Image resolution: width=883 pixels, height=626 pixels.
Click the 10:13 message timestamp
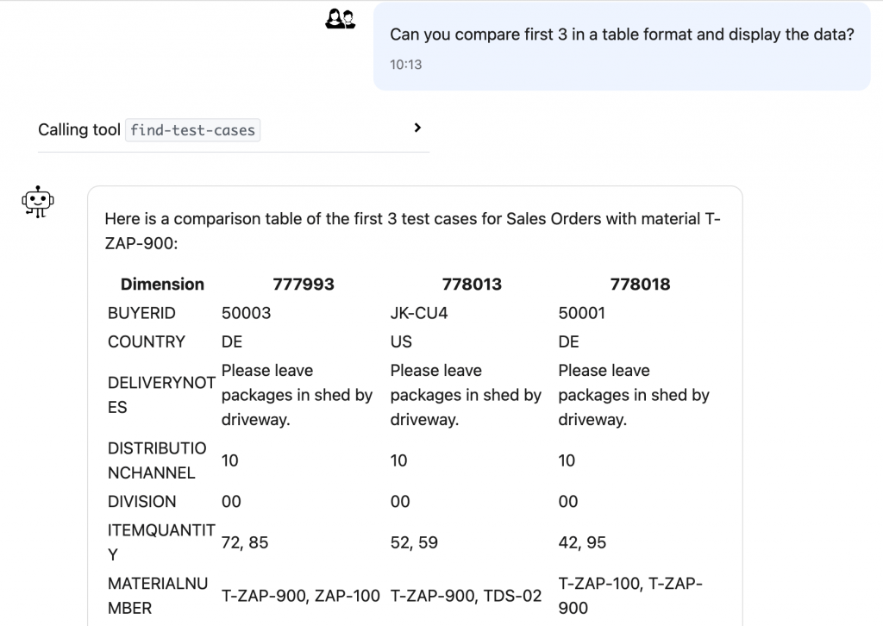(406, 64)
